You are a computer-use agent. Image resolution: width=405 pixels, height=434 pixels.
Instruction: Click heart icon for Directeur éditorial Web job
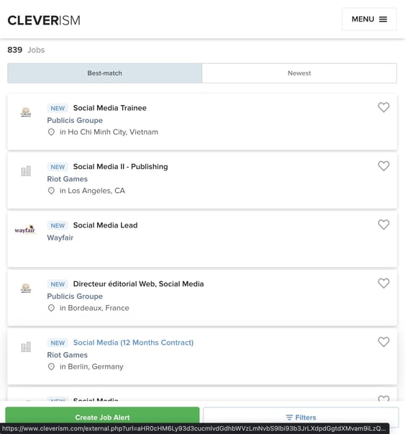tap(383, 284)
